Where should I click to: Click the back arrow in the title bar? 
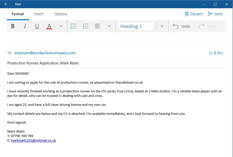[x=6, y=4]
